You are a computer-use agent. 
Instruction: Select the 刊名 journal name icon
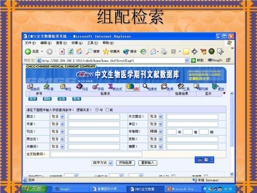(82, 87)
